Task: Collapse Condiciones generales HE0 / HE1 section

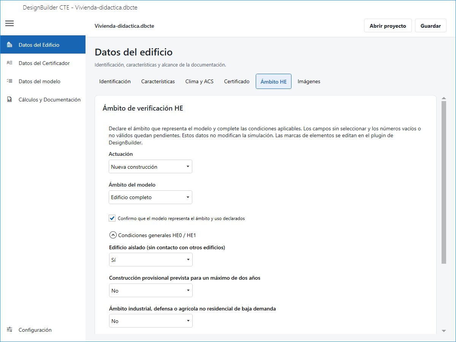Action: (x=113, y=235)
